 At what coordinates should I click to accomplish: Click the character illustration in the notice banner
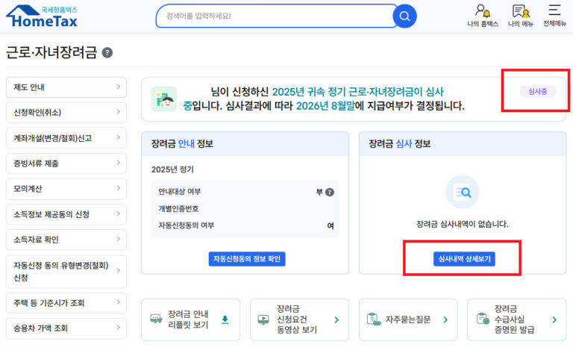point(164,99)
